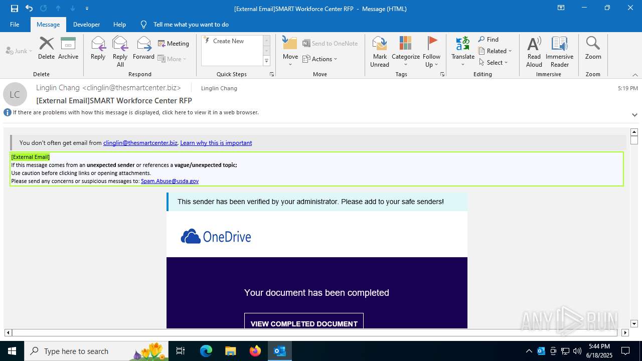Switch to the Developer tab
The width and height of the screenshot is (642, 361).
[x=86, y=25]
